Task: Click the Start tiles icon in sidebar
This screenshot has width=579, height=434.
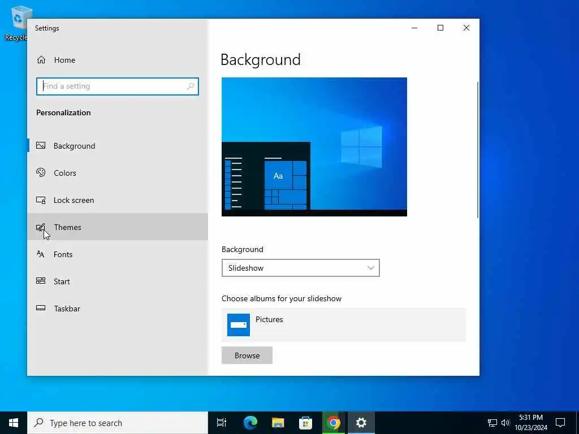Action: pyautogui.click(x=41, y=281)
